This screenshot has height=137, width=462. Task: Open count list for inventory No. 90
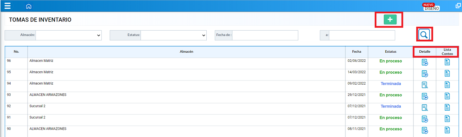[x=447, y=130]
